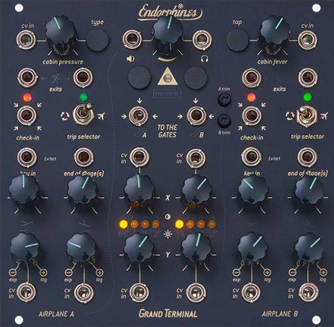Click the A trim potentiometer
The image size is (334, 327).
click(224, 100)
